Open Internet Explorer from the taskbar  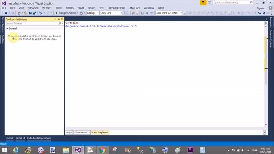[x=16, y=150]
